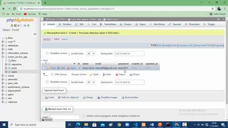Open upper 'Jumlah baris' 25 dropdown

tap(90, 54)
